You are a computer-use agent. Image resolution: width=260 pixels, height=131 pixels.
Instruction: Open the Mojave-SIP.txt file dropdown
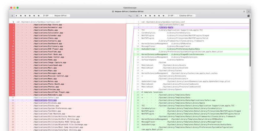click(x=61, y=16)
